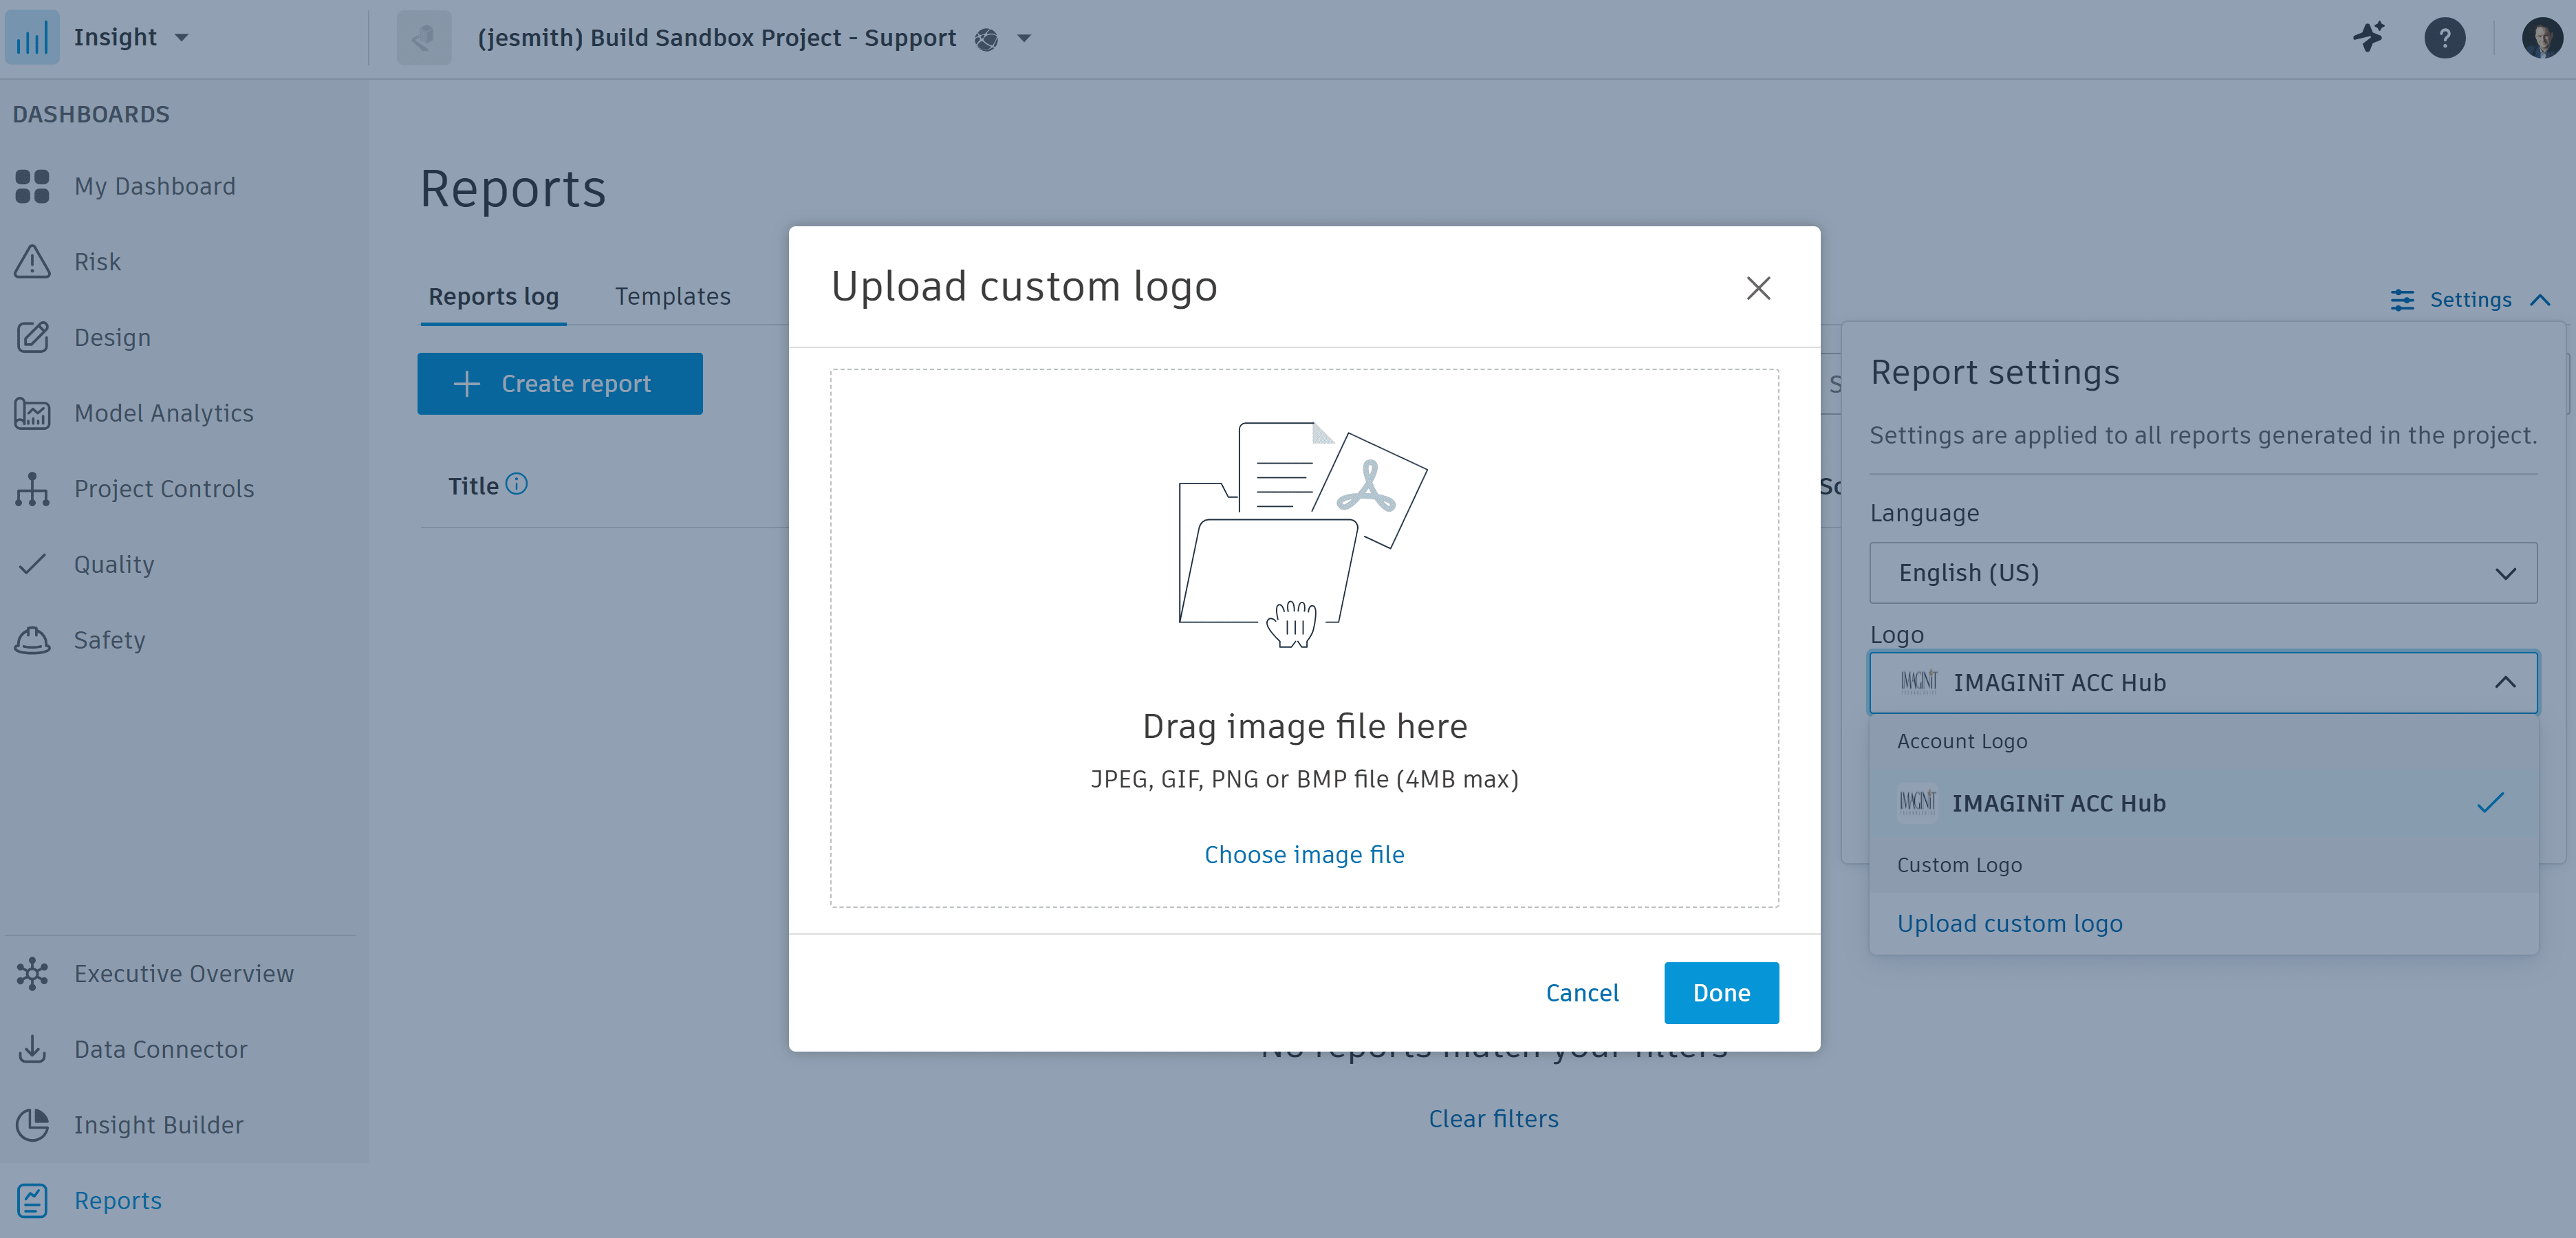Open the Insight product switcher dropdown
Viewport: 2576px width, 1238px height.
pyautogui.click(x=181, y=38)
